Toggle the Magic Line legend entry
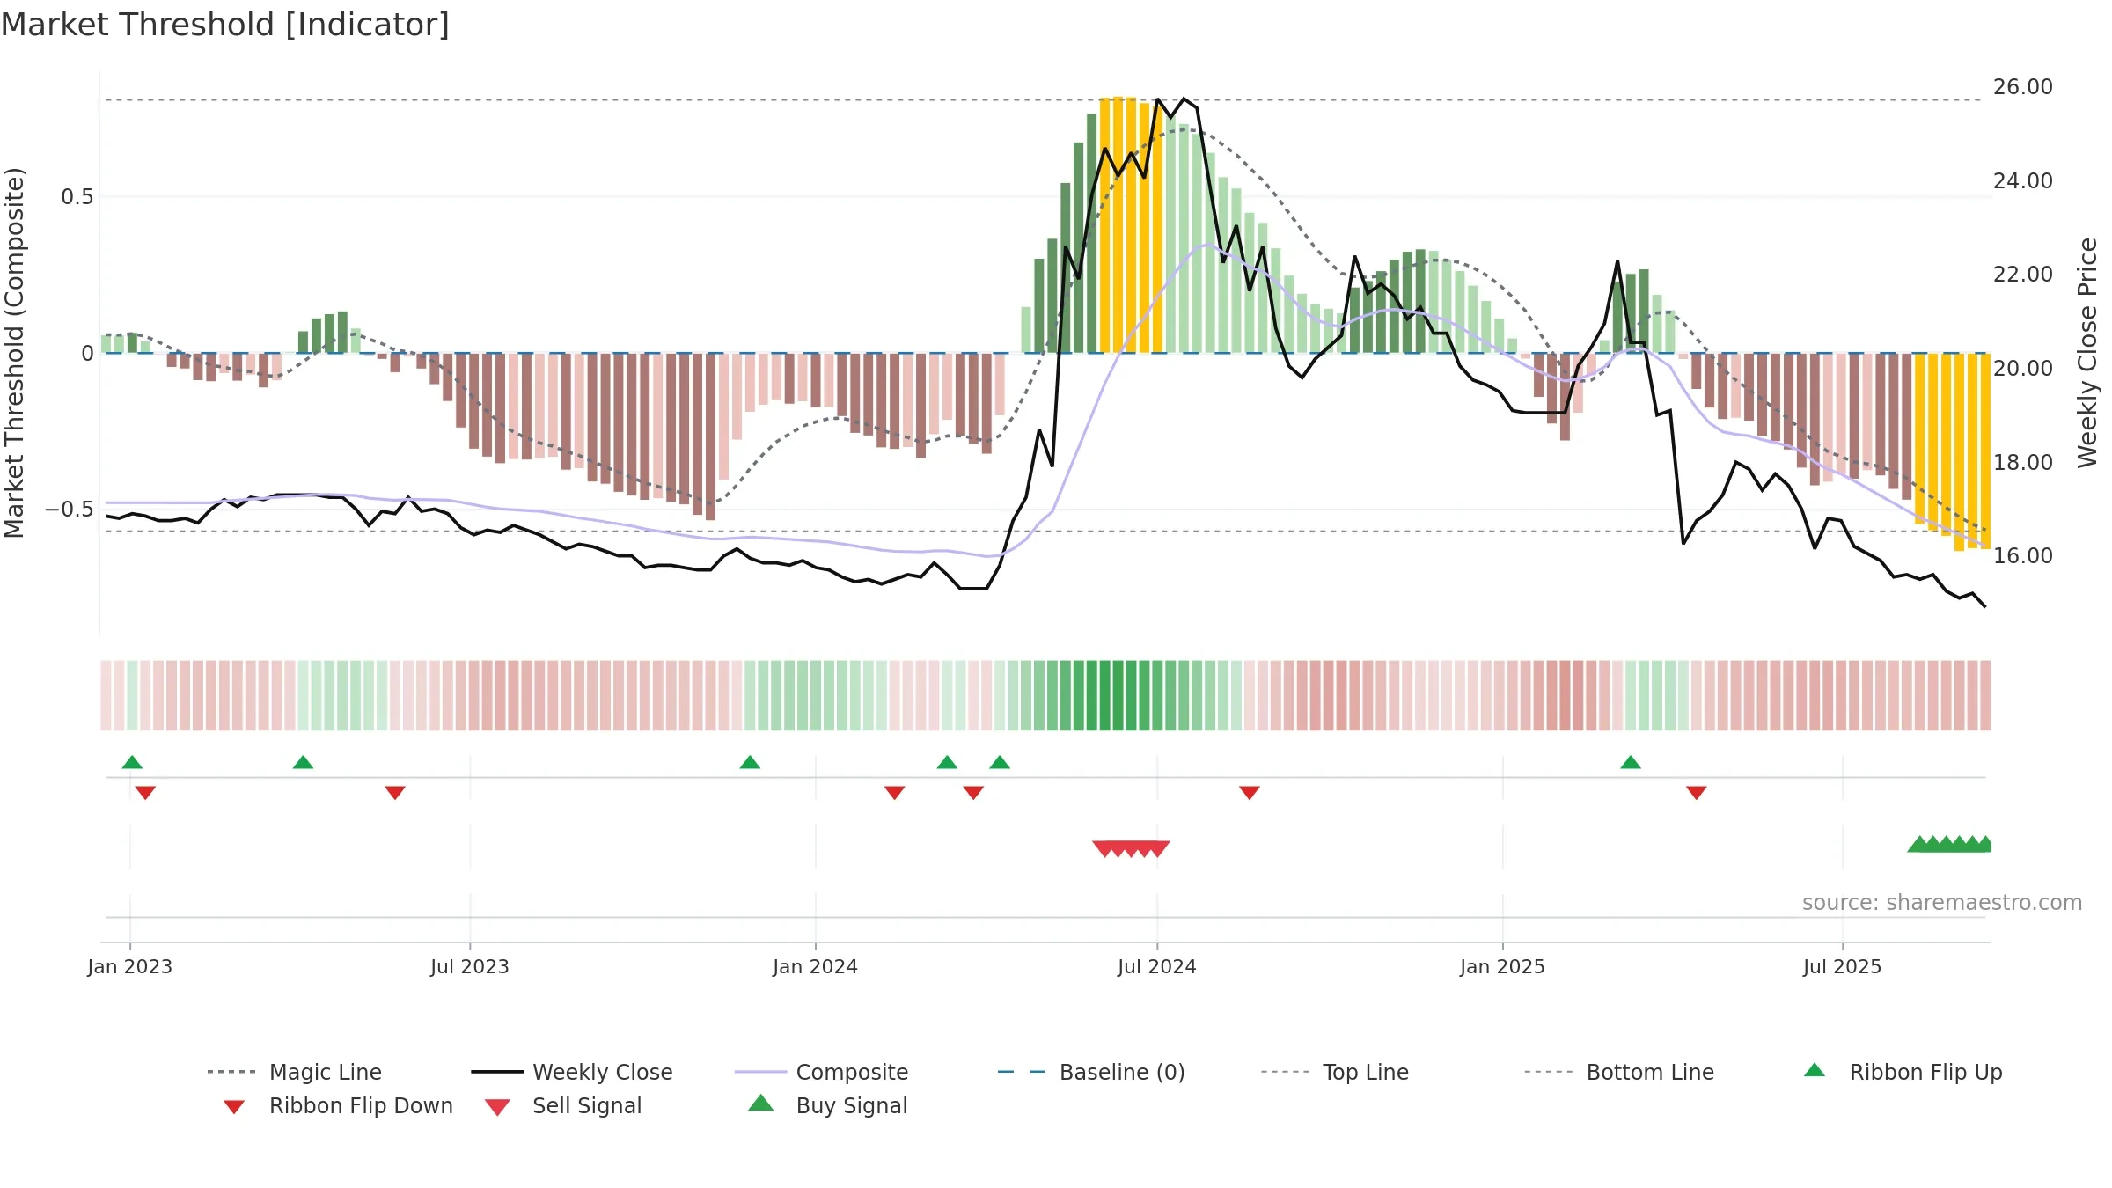2112x1188 pixels. (x=295, y=1072)
